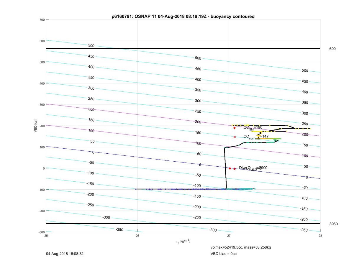Select the timestamp '04-Aug-2018 15:08:32'

click(65, 254)
